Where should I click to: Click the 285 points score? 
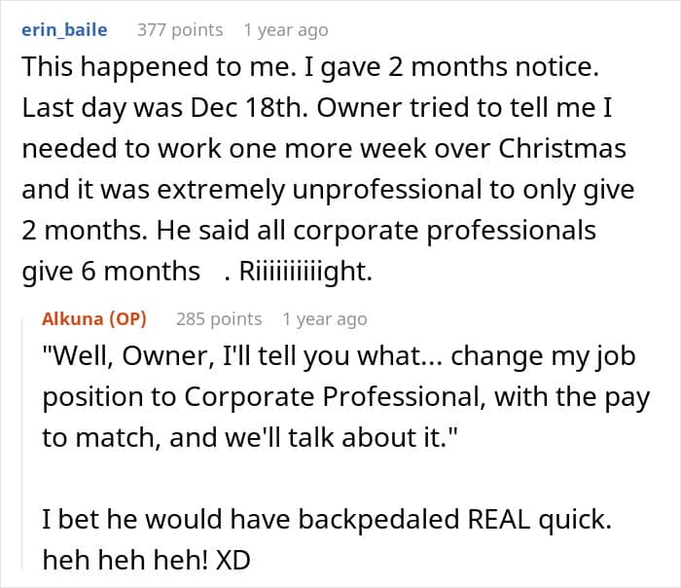[x=219, y=319]
